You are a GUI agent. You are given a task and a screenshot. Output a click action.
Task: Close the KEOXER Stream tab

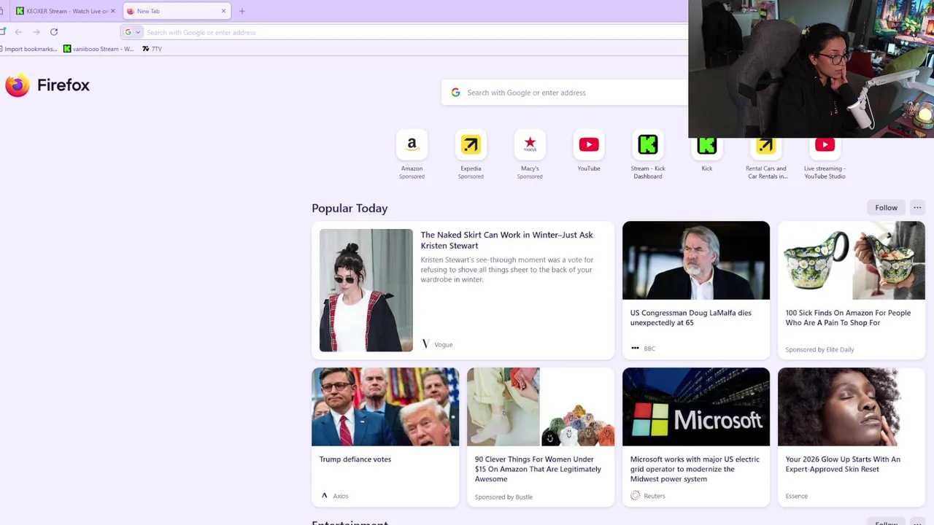click(x=112, y=11)
